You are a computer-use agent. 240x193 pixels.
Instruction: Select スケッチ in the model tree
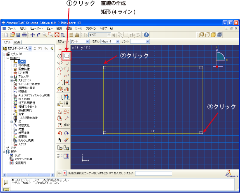(22, 144)
